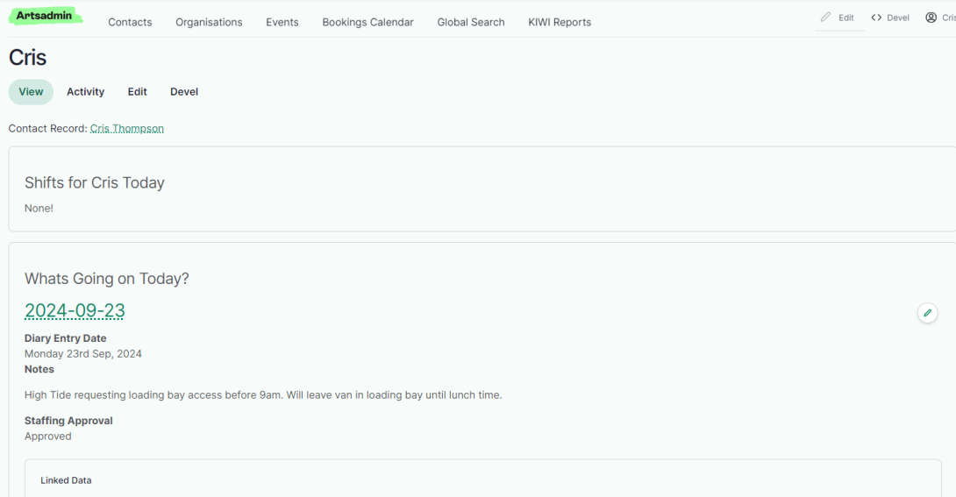Select the View tab
The height and width of the screenshot is (497, 956).
pos(31,92)
